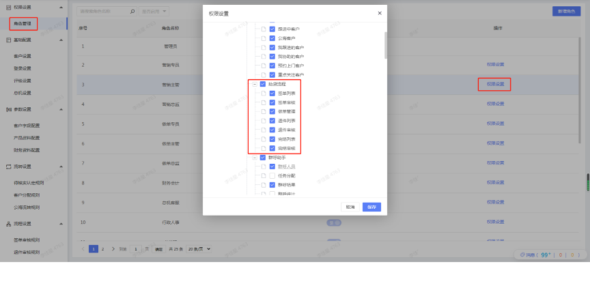The height and width of the screenshot is (288, 590).
Task: Click the pagination 确定 button
Action: click(x=159, y=249)
